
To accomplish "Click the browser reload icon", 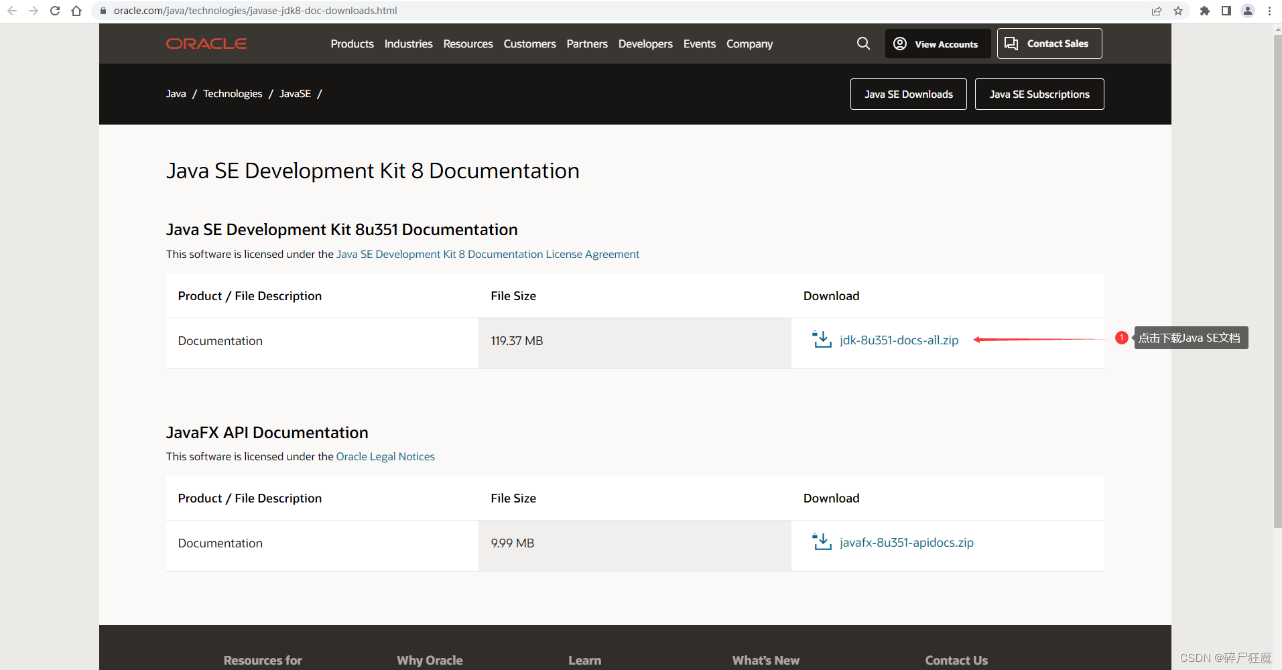I will (x=55, y=11).
